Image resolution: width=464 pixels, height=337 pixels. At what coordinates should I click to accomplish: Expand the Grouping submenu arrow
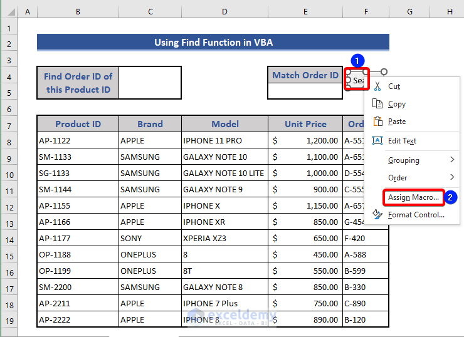452,160
